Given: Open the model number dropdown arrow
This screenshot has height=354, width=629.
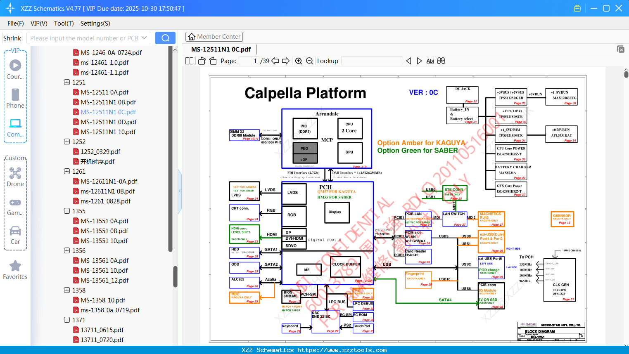Looking at the screenshot, I should coord(144,38).
